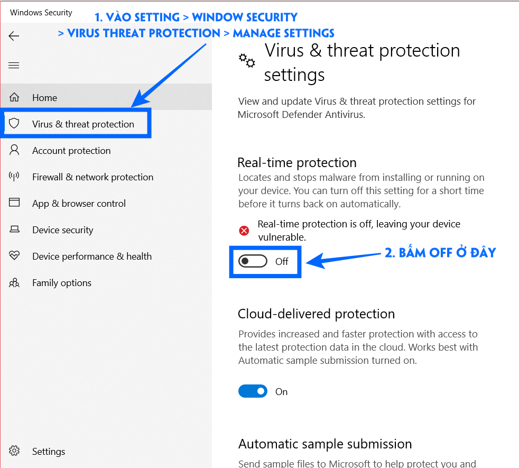Image resolution: width=519 pixels, height=468 pixels.
Task: Click the back arrow icon
Action: pos(14,36)
